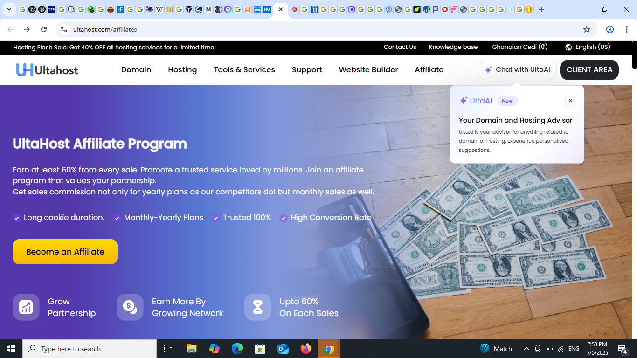The image size is (637, 358).
Task: Open the Contact Us link
Action: pyautogui.click(x=400, y=47)
